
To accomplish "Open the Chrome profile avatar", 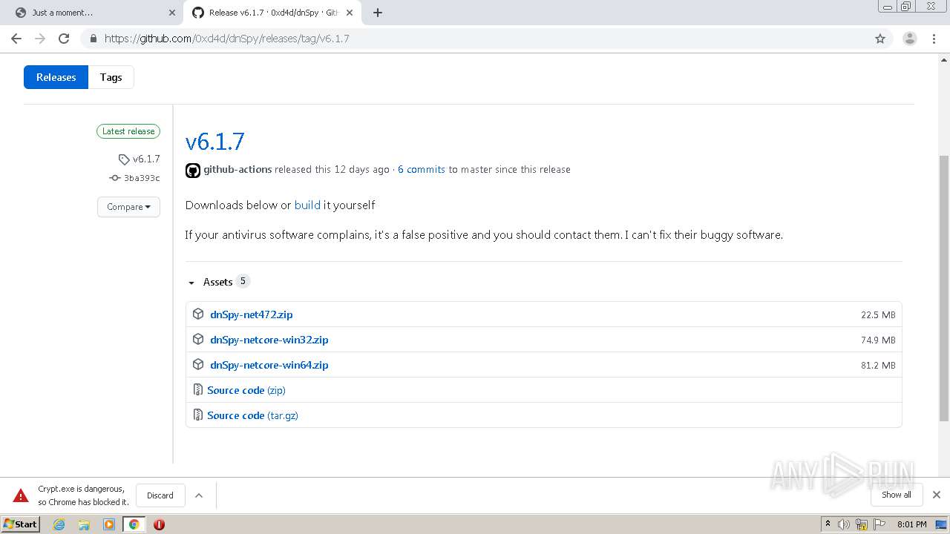I will point(909,39).
